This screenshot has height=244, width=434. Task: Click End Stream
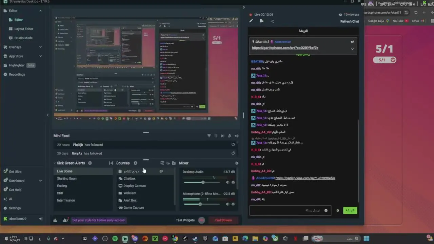pyautogui.click(x=223, y=220)
